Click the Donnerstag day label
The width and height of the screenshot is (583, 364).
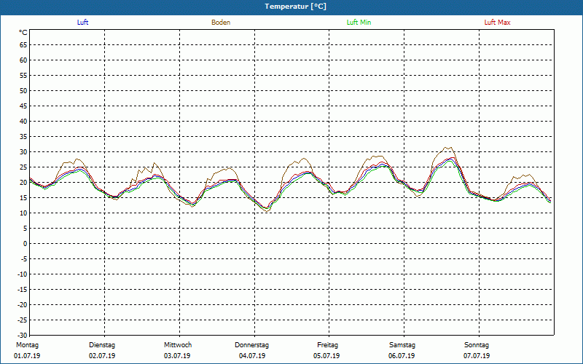(251, 345)
